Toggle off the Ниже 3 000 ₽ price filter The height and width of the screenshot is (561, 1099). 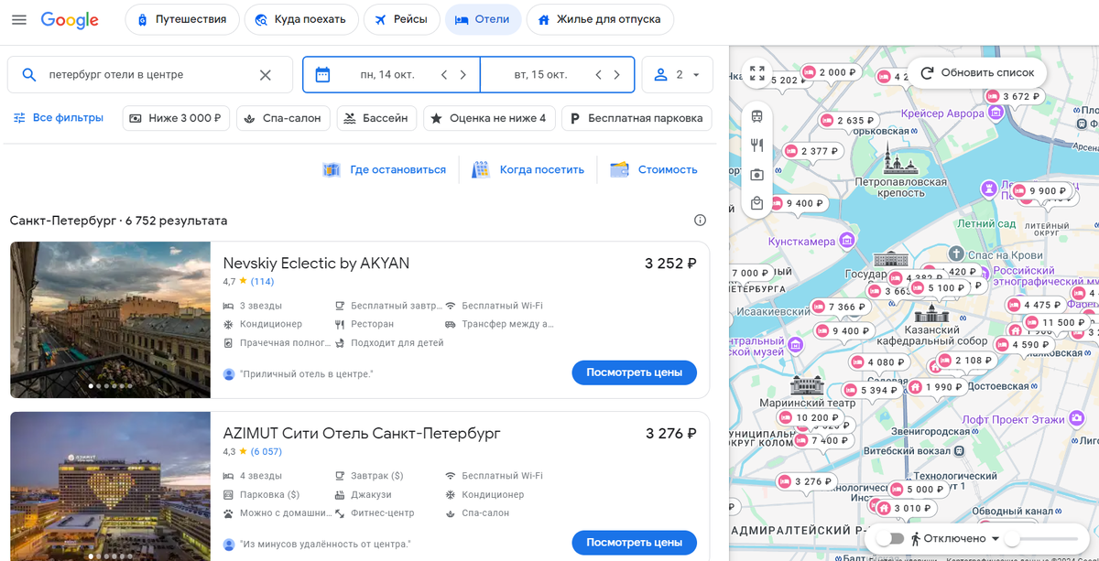tap(175, 118)
